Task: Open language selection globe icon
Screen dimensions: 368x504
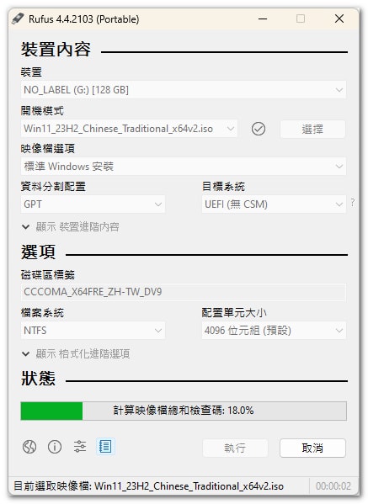Action: [29, 447]
